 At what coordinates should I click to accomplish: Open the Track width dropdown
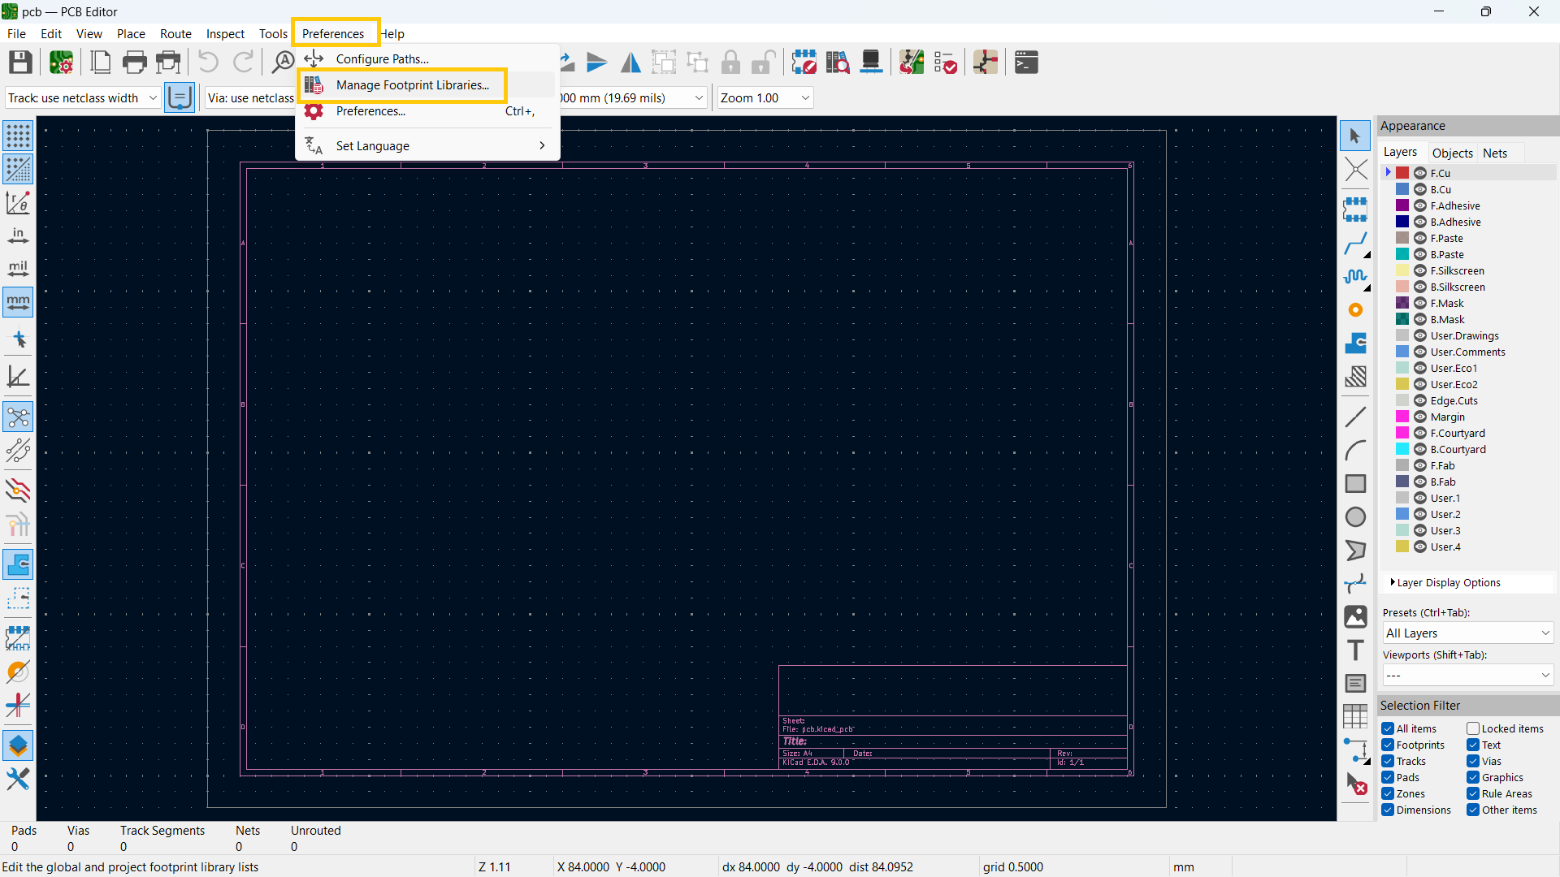click(x=82, y=98)
